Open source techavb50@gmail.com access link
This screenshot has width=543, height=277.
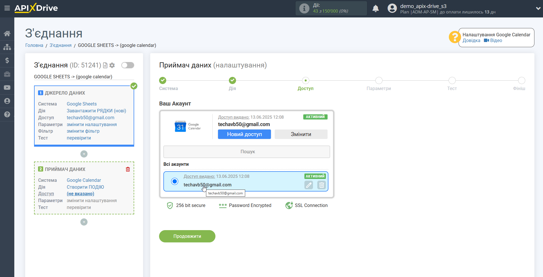pyautogui.click(x=90, y=118)
